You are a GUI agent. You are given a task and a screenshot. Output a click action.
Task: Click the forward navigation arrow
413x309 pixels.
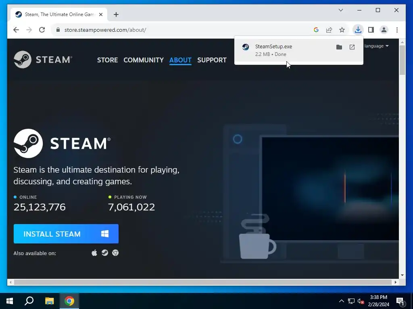pos(29,30)
